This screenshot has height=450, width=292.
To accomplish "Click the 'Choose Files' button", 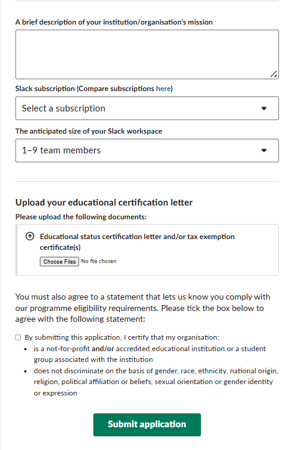I will [x=59, y=261].
